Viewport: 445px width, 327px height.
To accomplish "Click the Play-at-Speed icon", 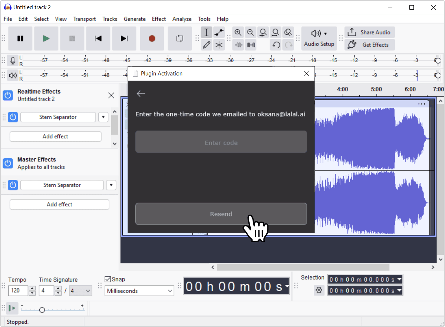I will [x=12, y=308].
